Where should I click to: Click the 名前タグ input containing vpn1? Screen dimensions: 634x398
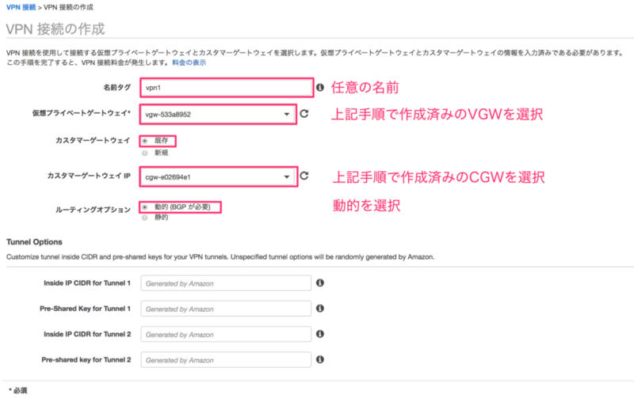pos(227,88)
